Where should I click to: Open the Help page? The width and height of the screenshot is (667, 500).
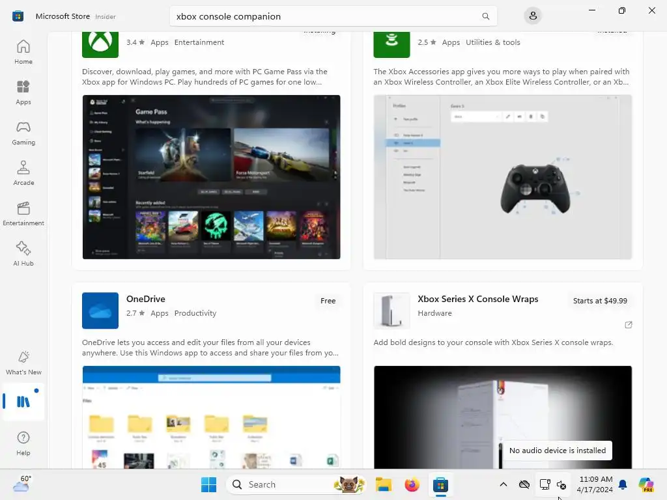click(23, 443)
